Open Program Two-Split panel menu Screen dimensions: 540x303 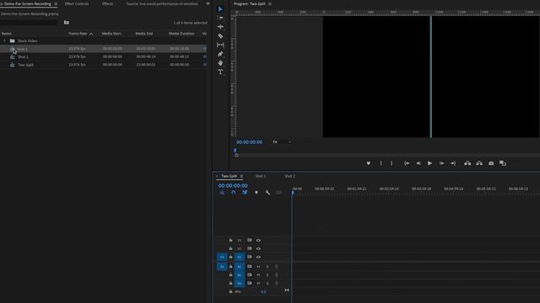pos(270,4)
